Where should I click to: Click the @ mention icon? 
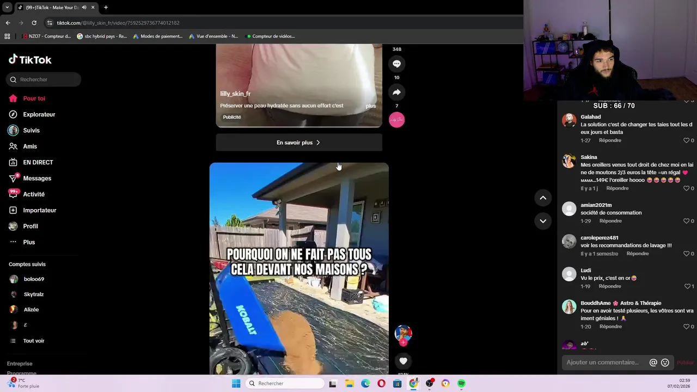coord(653,363)
